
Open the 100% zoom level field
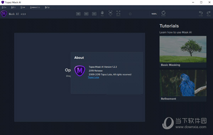point(154,14)
